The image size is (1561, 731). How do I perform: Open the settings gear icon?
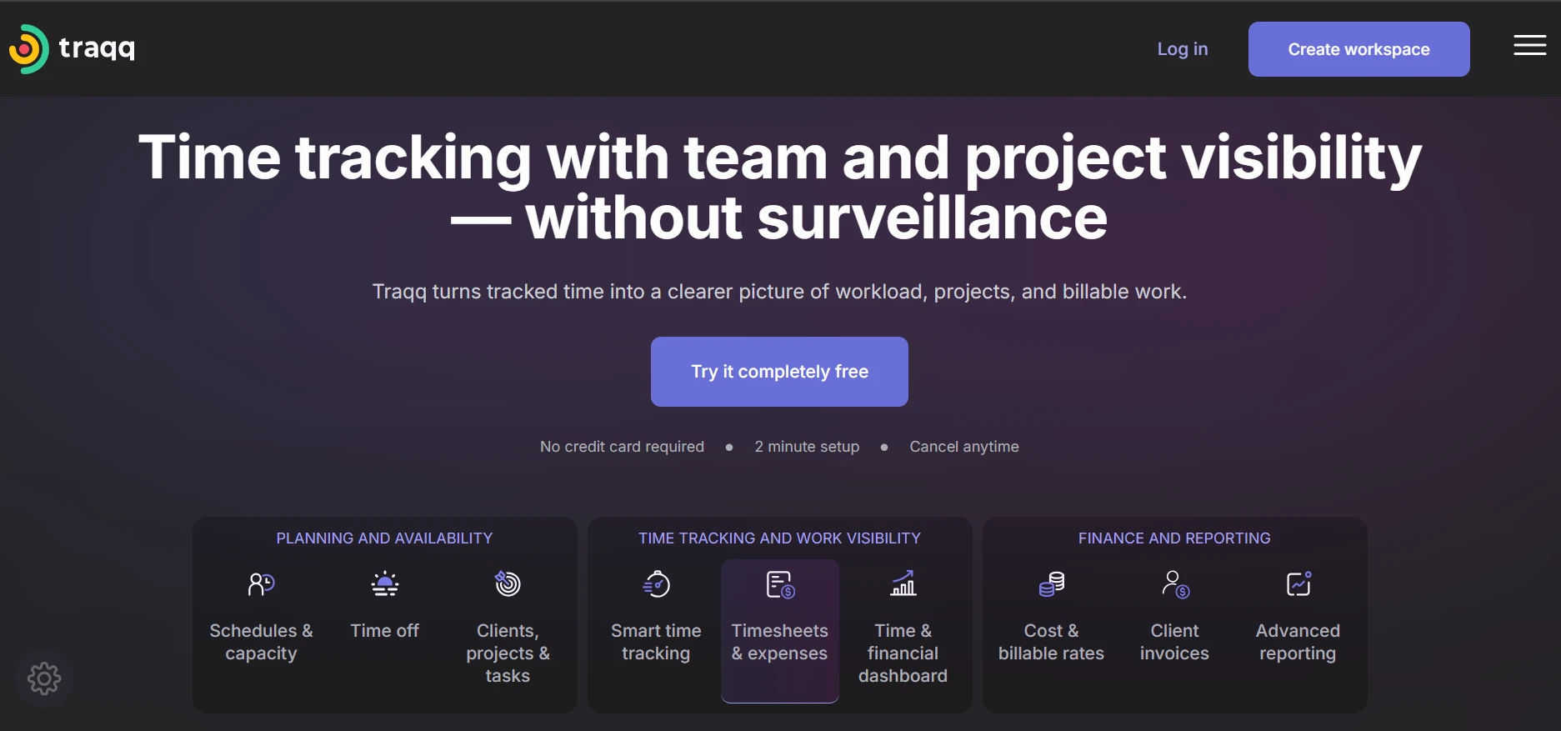pyautogui.click(x=44, y=678)
